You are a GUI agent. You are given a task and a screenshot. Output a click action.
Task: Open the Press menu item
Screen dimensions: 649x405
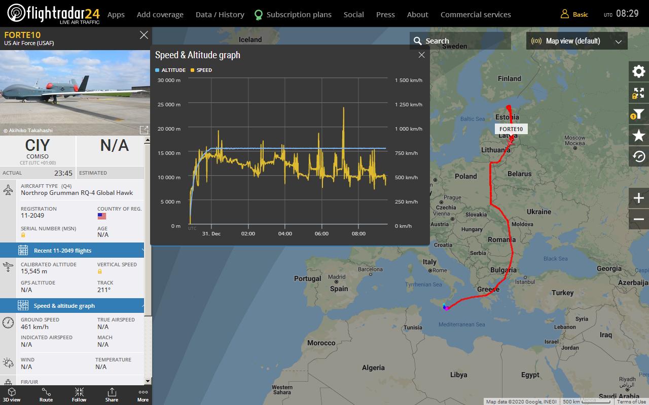(x=385, y=14)
